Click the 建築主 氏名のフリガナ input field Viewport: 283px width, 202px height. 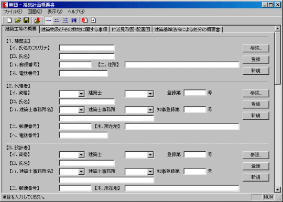pos(87,48)
